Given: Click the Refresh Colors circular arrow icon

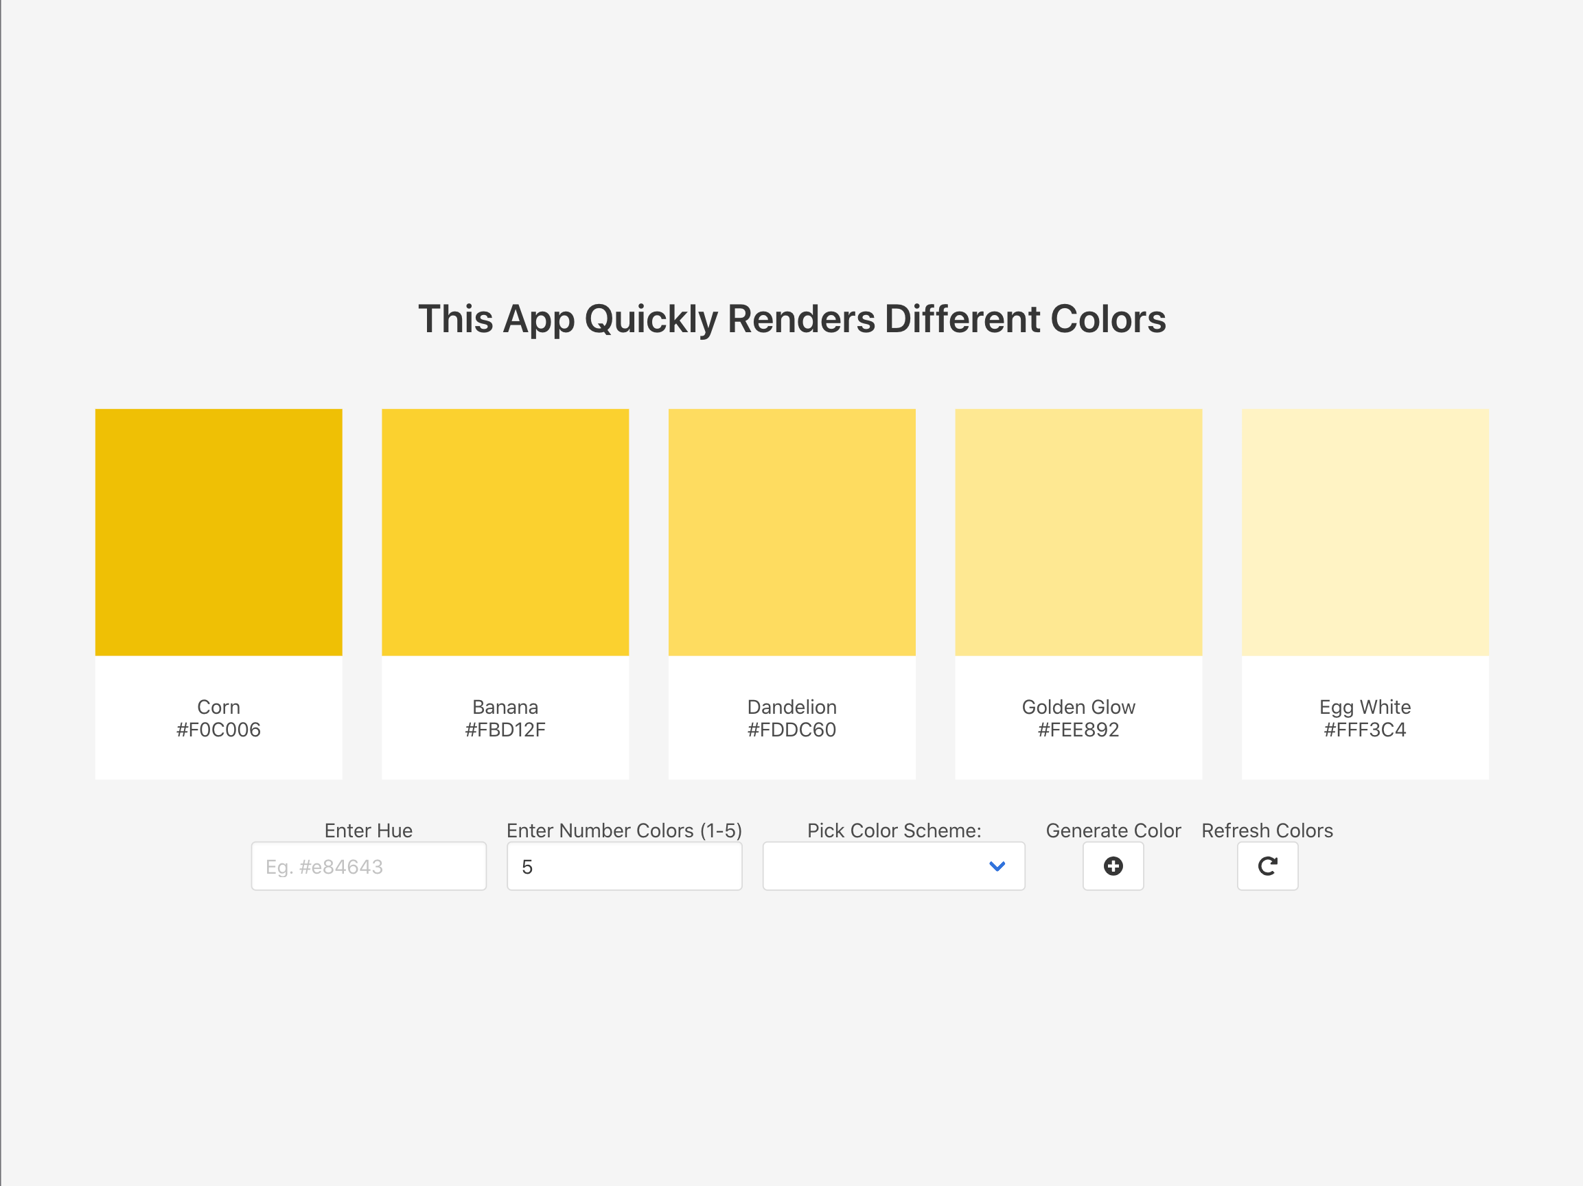Looking at the screenshot, I should click(1267, 865).
